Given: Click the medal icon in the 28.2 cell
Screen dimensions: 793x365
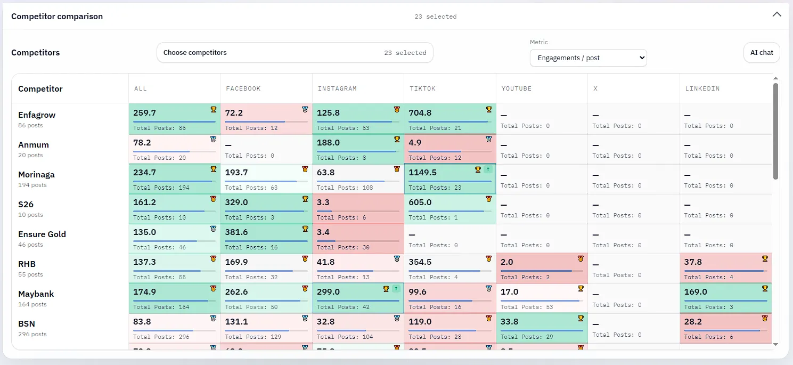Looking at the screenshot, I should point(765,318).
